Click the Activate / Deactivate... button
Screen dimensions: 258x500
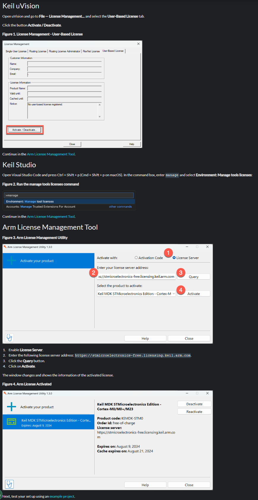coord(25,130)
